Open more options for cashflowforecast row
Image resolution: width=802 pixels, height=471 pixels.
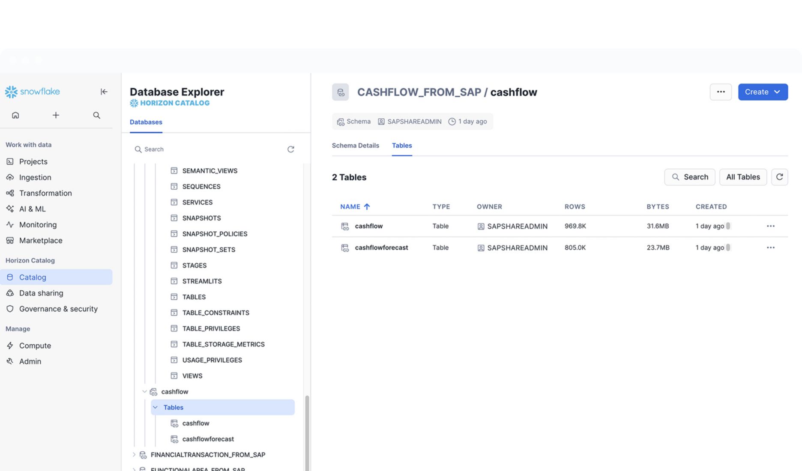(770, 247)
